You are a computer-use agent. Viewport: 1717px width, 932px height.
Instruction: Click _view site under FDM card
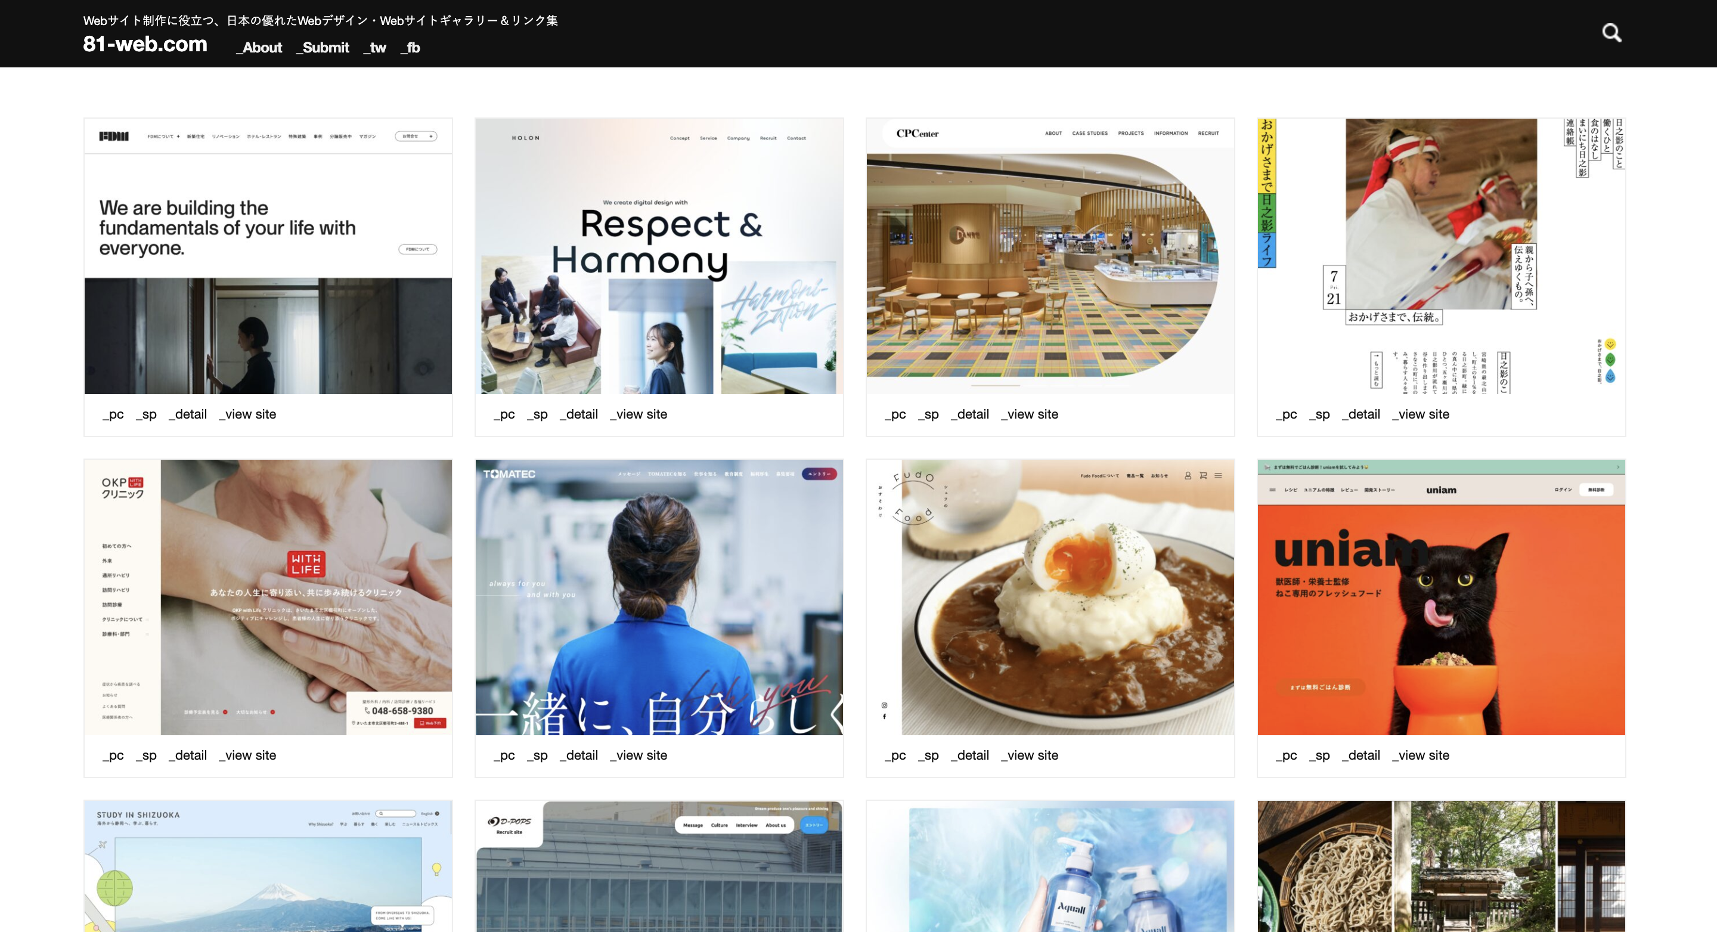coord(247,414)
